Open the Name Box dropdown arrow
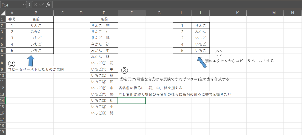302x135 pixels. click(24, 5)
